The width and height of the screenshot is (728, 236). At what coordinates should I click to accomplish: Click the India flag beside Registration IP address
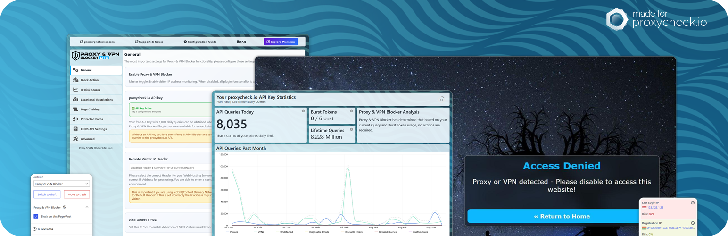[x=644, y=228]
